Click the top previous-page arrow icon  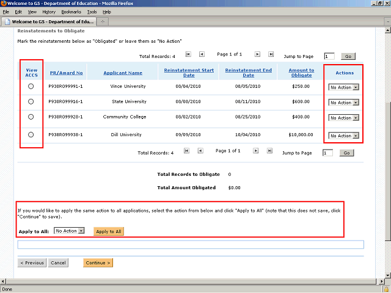pos(202,54)
